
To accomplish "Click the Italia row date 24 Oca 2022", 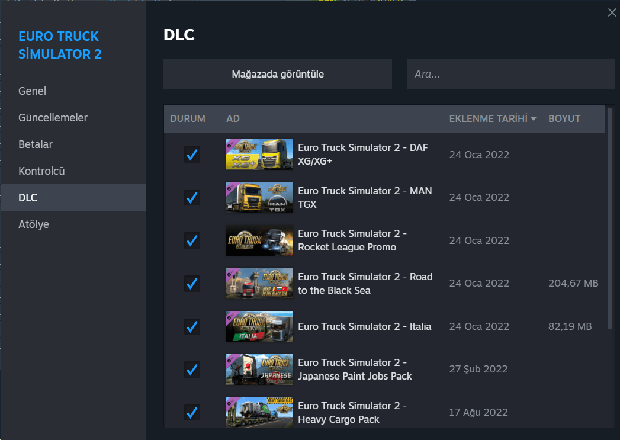I will 479,326.
